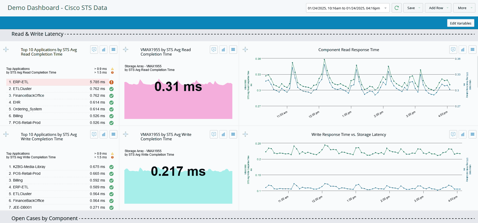Select ERP-ETL row in read completion list
Screen dimensions: 478x223
click(x=57, y=82)
